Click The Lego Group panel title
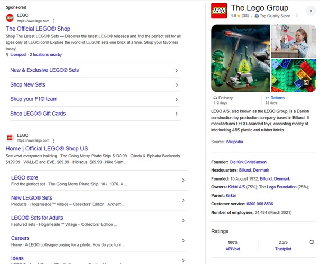This screenshot has width=320, height=264. point(260,8)
